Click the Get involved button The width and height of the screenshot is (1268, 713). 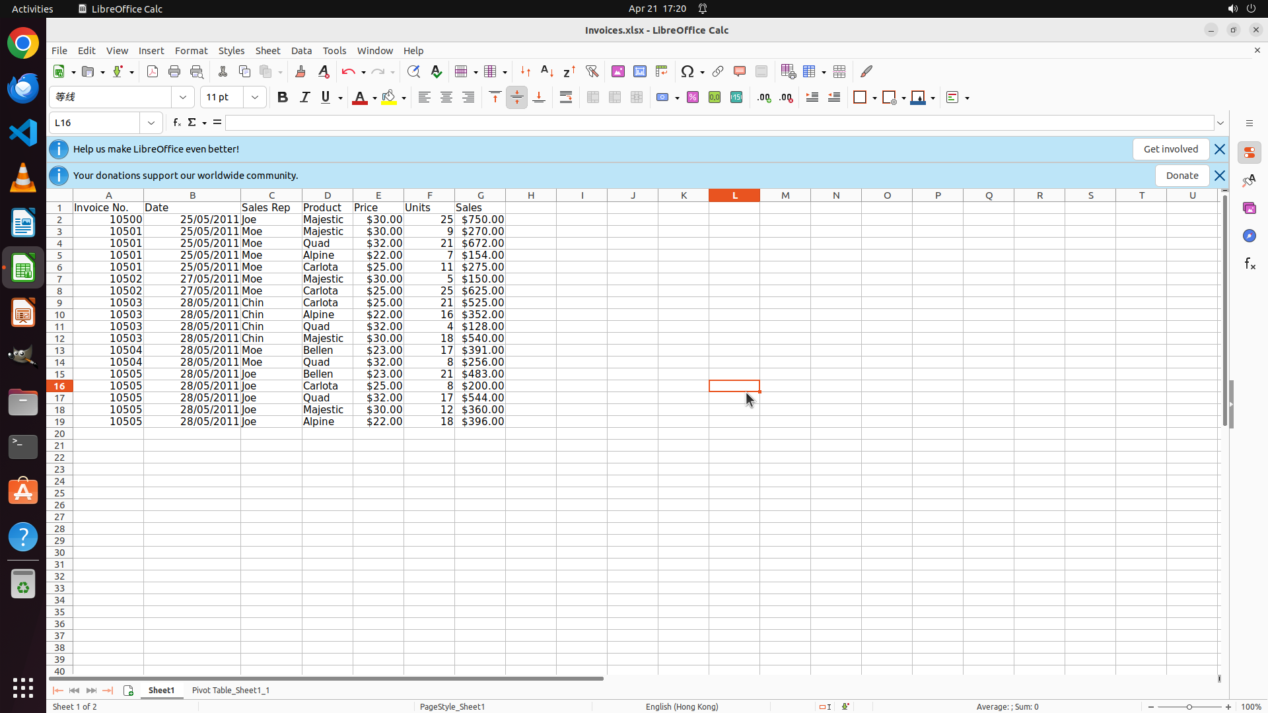[x=1170, y=149]
